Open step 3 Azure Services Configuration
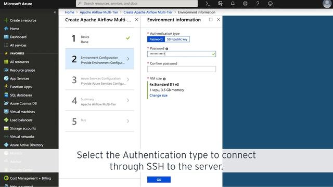Image resolution: width=333 pixels, height=187 pixels. [99, 79]
